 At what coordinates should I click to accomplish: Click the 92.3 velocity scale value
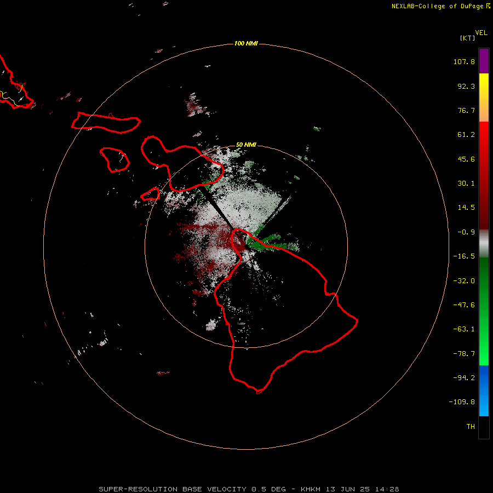point(466,86)
